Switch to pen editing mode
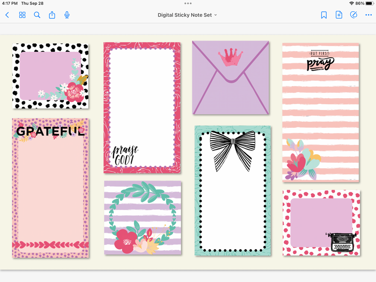 (x=354, y=15)
